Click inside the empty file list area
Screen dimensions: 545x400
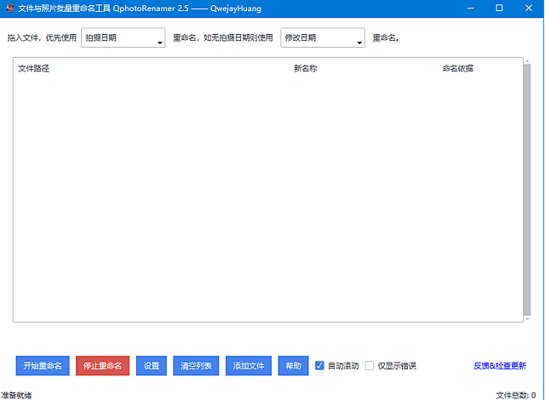click(255, 196)
